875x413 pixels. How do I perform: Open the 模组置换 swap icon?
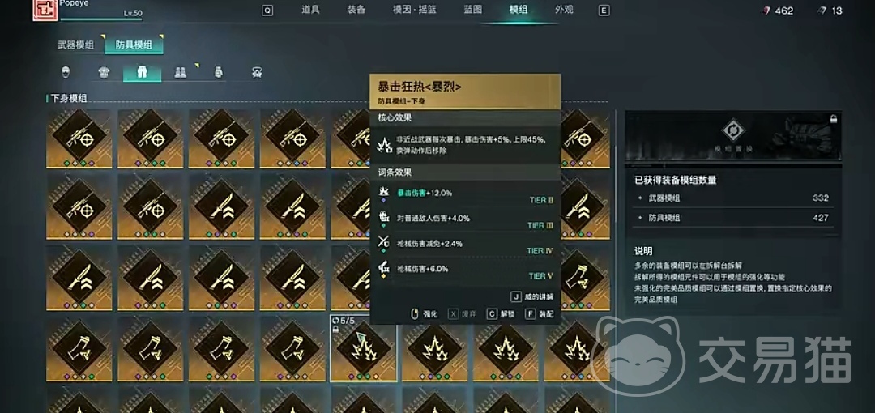(732, 130)
